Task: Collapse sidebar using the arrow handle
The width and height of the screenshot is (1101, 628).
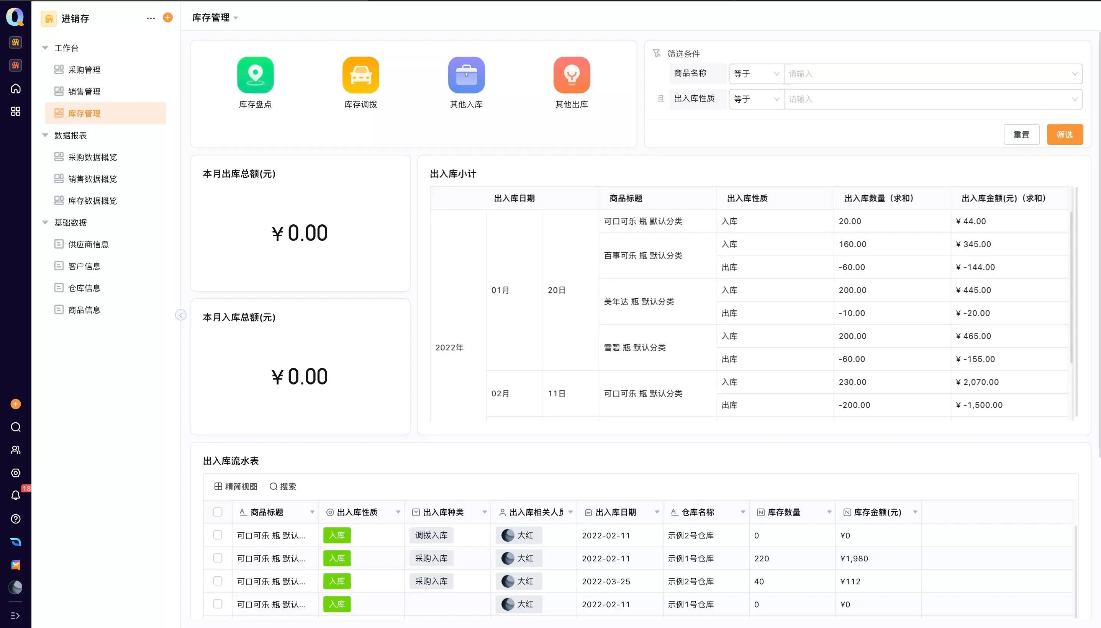Action: point(181,315)
